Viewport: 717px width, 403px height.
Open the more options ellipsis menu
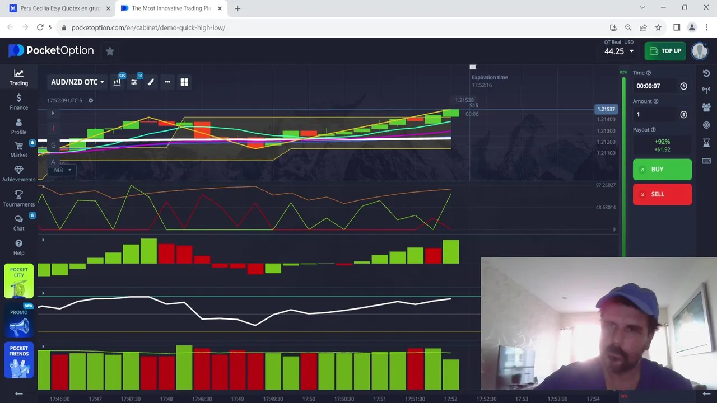pyautogui.click(x=167, y=82)
